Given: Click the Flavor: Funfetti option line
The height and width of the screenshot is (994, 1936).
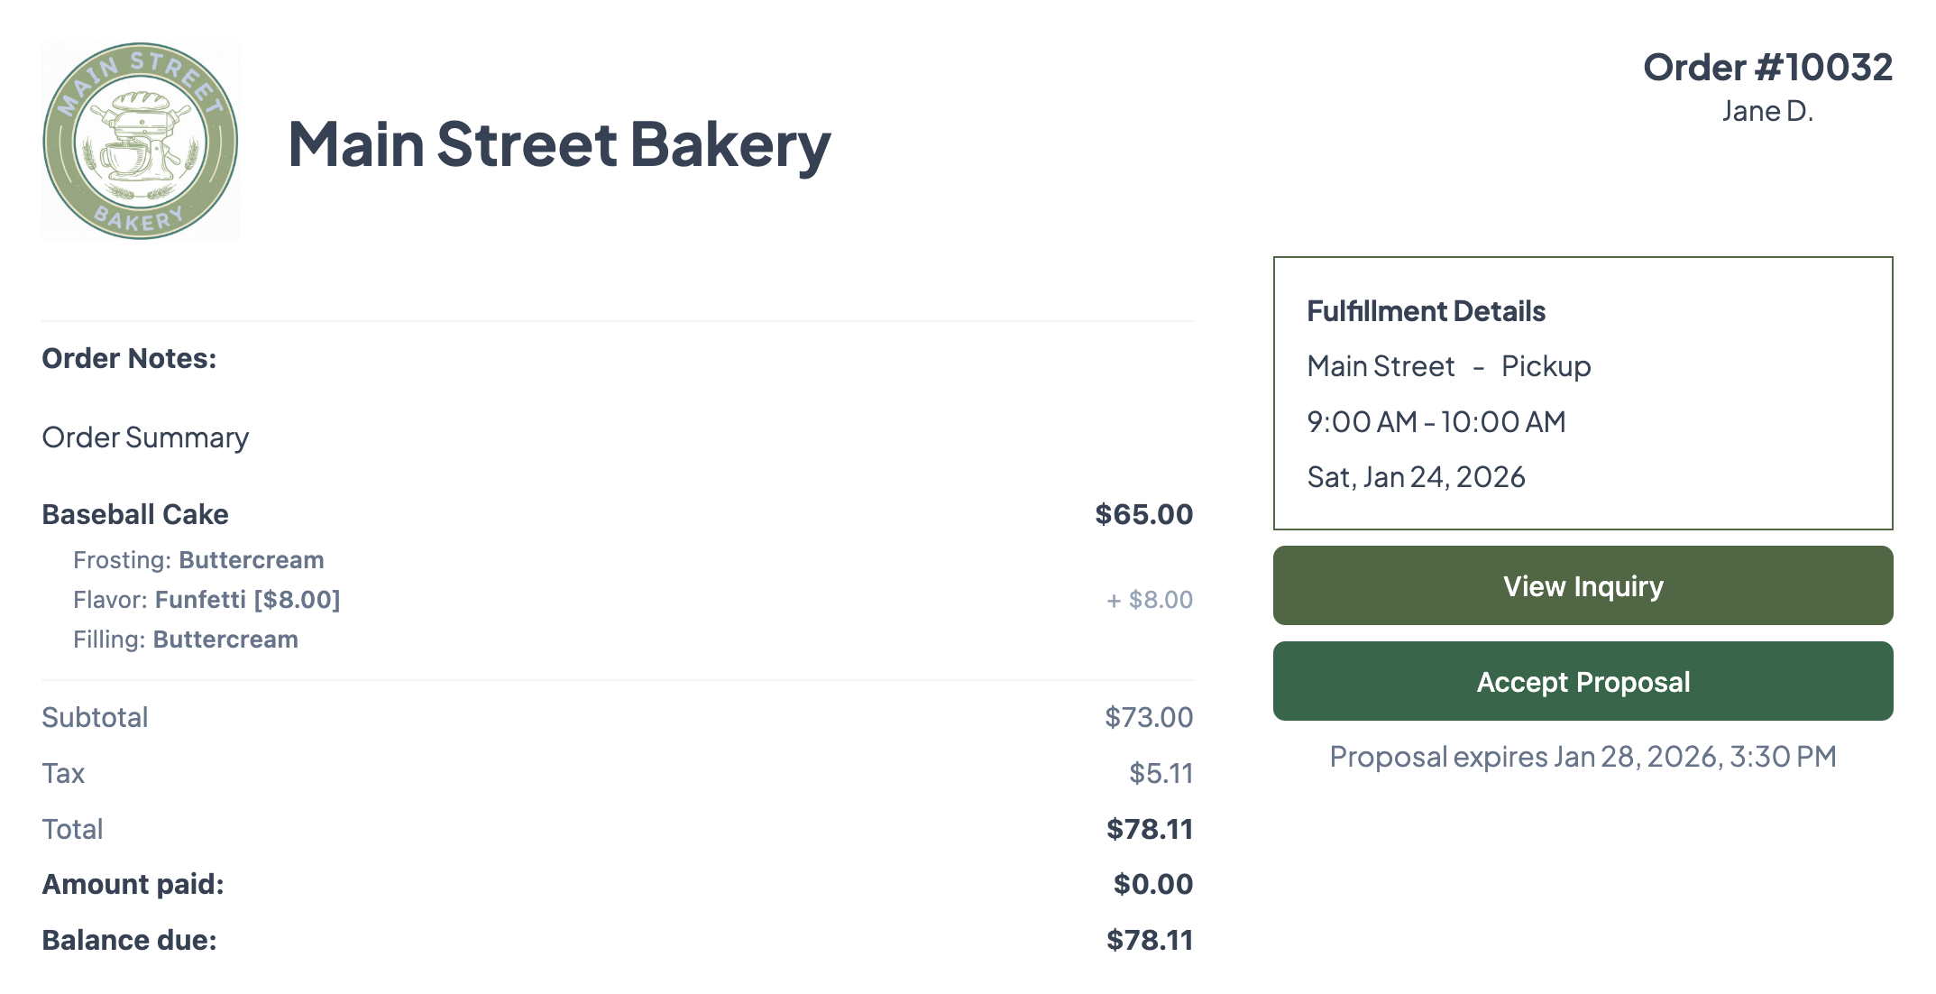Looking at the screenshot, I should pyautogui.click(x=206, y=600).
